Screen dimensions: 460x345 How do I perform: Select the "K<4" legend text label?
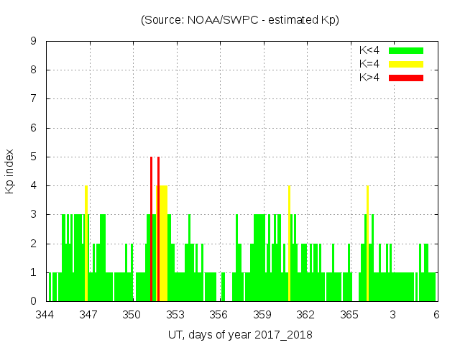tap(369, 50)
